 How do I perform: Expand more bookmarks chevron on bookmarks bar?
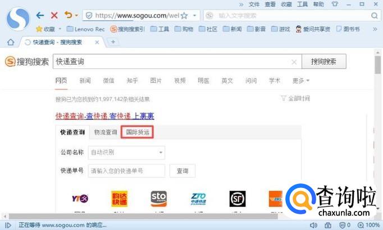point(375,29)
